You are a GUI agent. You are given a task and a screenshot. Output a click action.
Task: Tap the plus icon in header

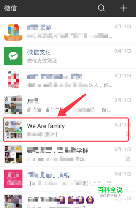click(124, 8)
